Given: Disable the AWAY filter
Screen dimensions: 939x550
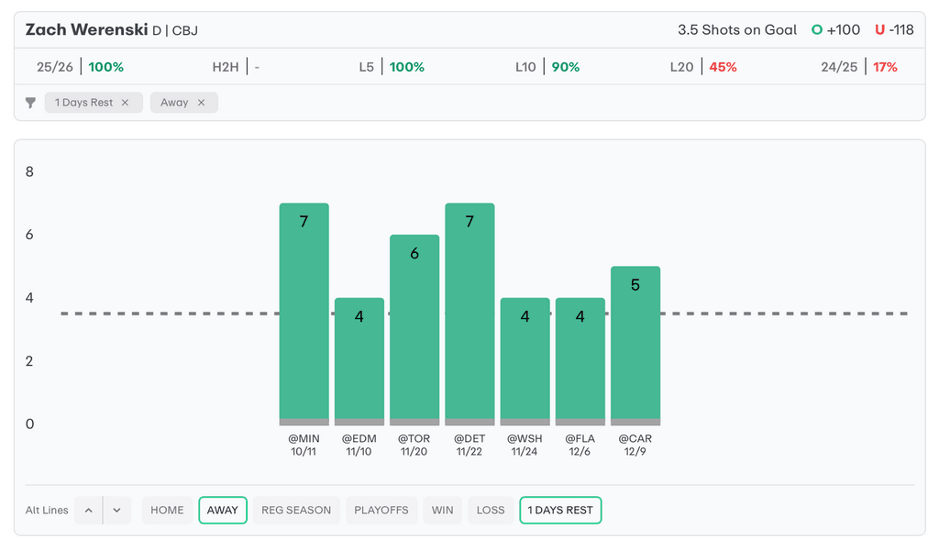Looking at the screenshot, I should (x=223, y=511).
